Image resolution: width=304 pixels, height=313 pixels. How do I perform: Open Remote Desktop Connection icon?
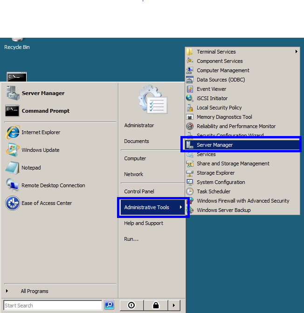(13, 185)
